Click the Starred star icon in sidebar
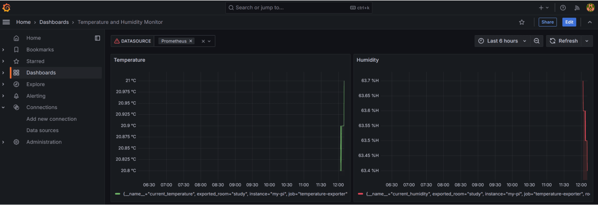This screenshot has width=598, height=205. tap(16, 61)
